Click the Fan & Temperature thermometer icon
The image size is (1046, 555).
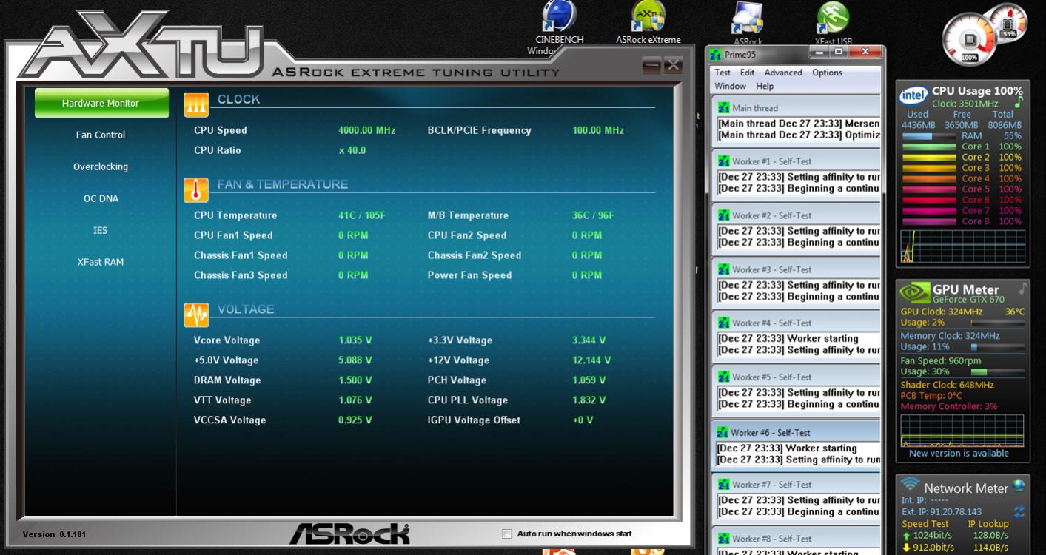195,190
